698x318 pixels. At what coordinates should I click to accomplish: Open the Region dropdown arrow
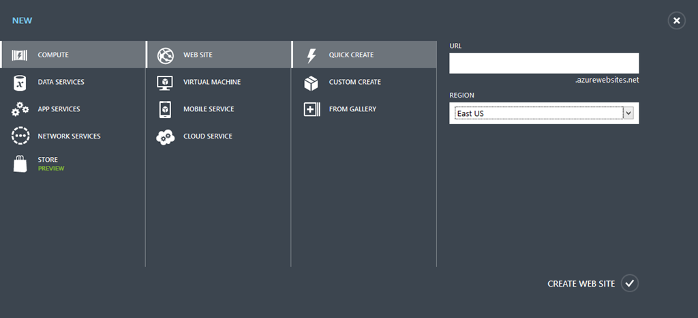(628, 113)
